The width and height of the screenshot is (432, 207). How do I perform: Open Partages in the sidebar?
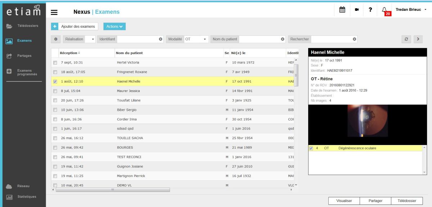[x=23, y=56]
